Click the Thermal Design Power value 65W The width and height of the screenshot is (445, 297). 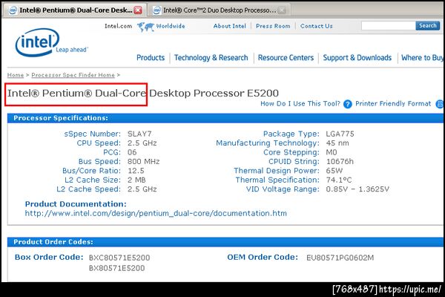334,171
